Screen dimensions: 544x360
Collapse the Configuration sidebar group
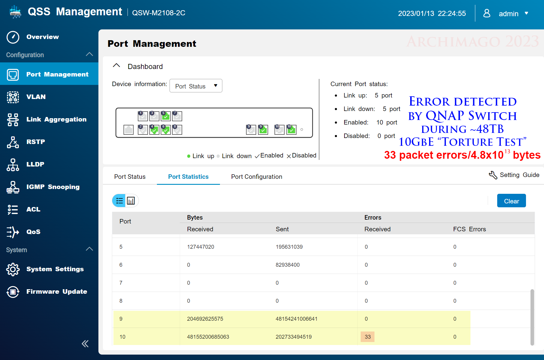click(x=89, y=54)
